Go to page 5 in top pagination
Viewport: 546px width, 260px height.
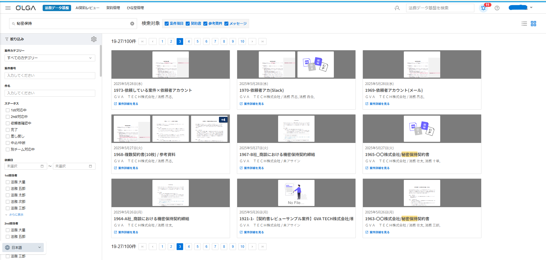(x=198, y=41)
